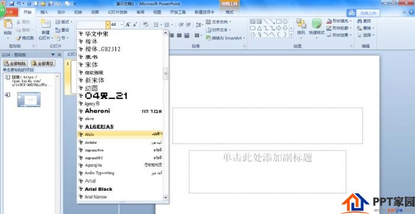The height and width of the screenshot is (214, 415).
Task: Expand the font size 44 dropdown
Action: point(122,24)
